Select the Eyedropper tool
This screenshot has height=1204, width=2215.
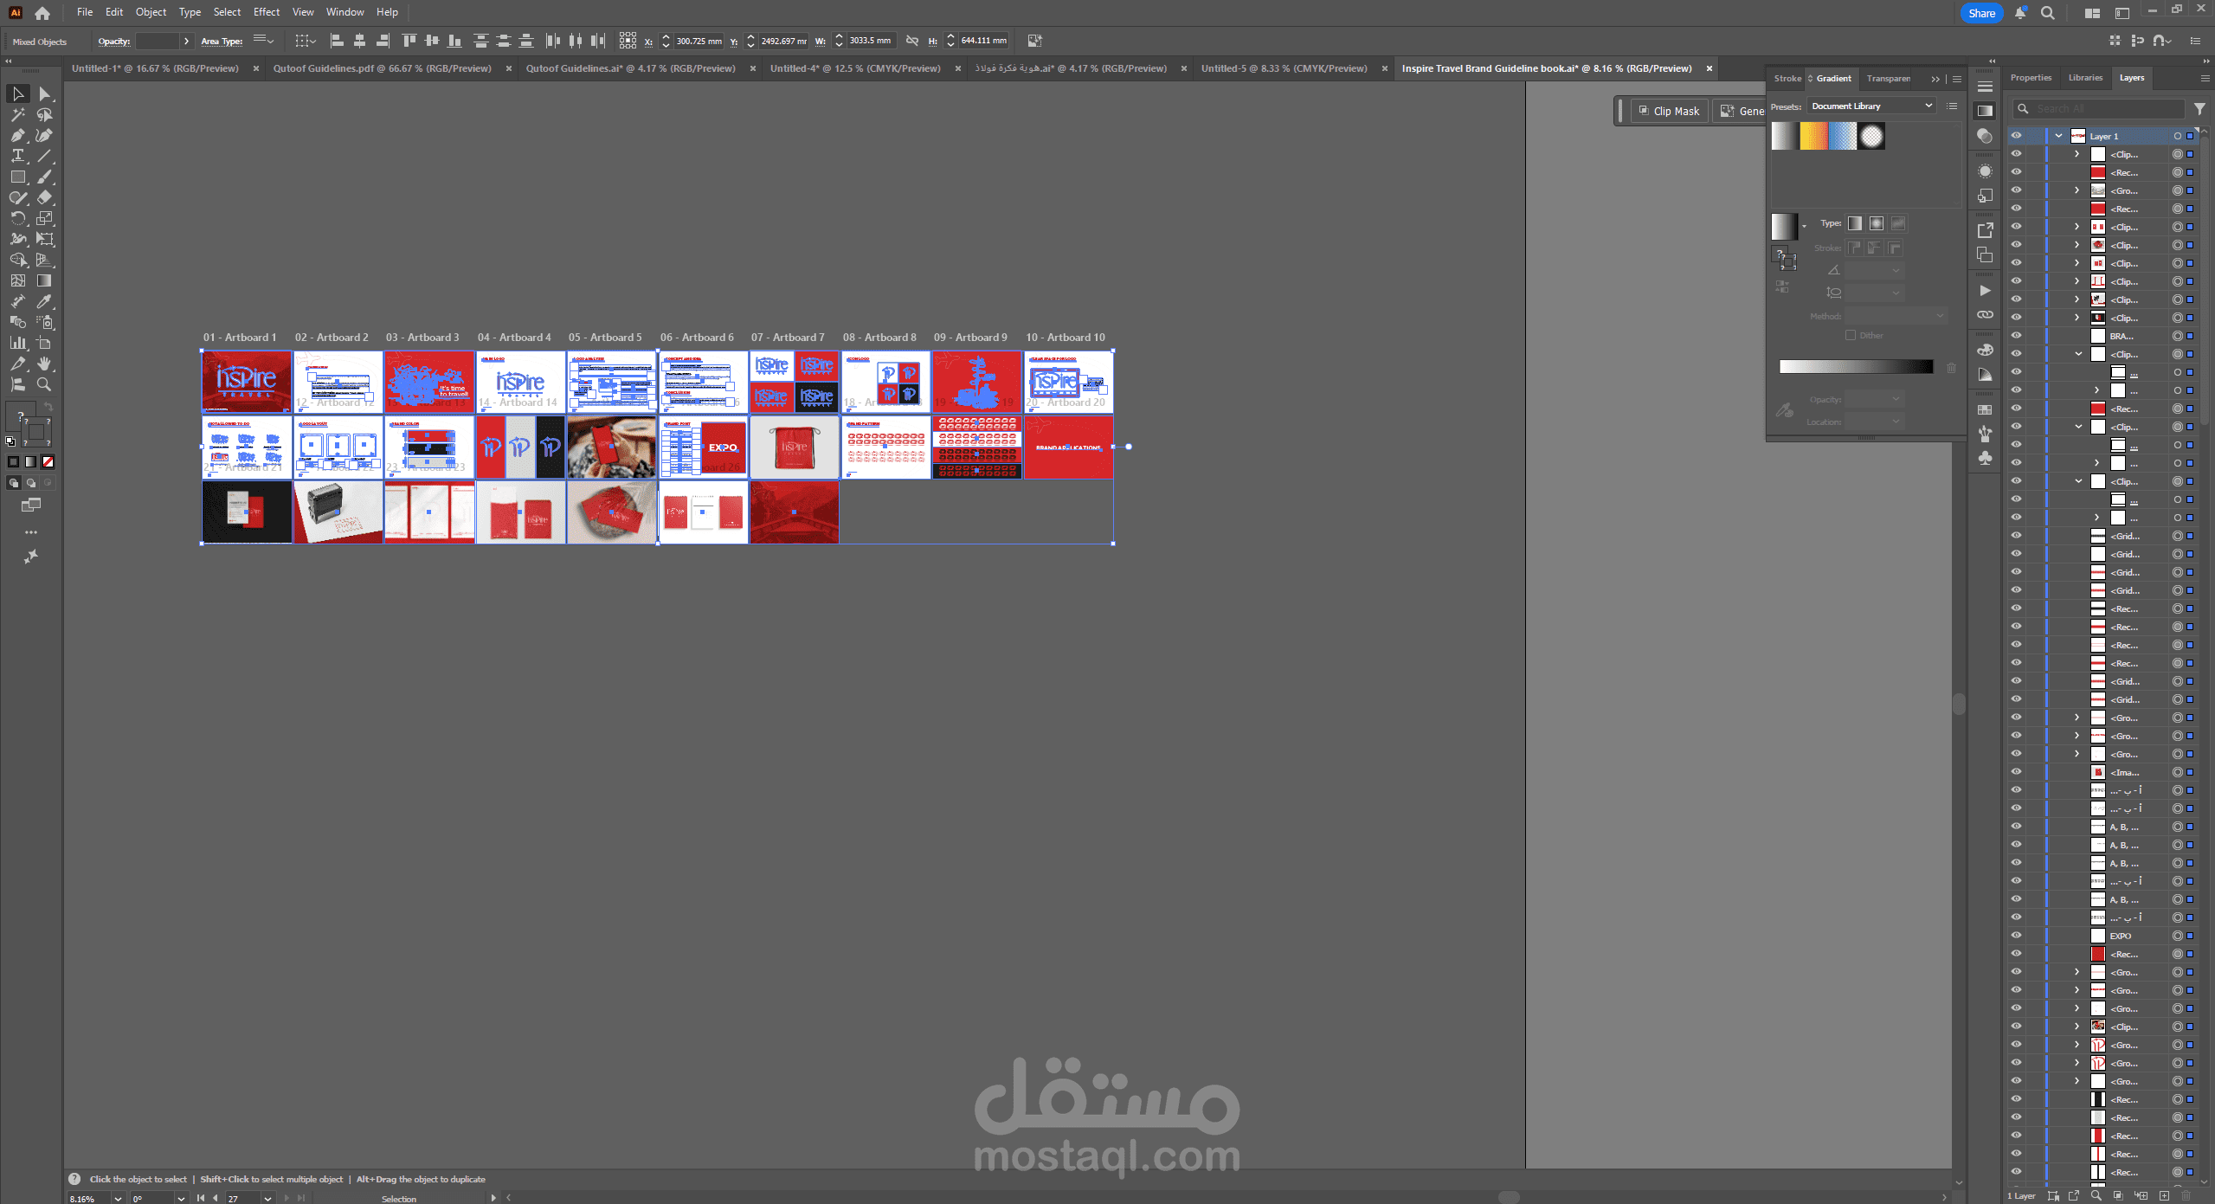click(45, 301)
